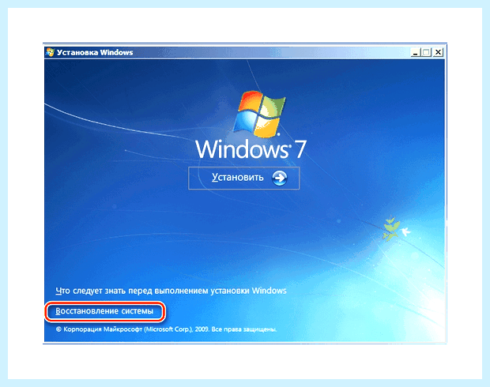
Task: Click the Windows setup icon in title bar
Action: tap(50, 52)
